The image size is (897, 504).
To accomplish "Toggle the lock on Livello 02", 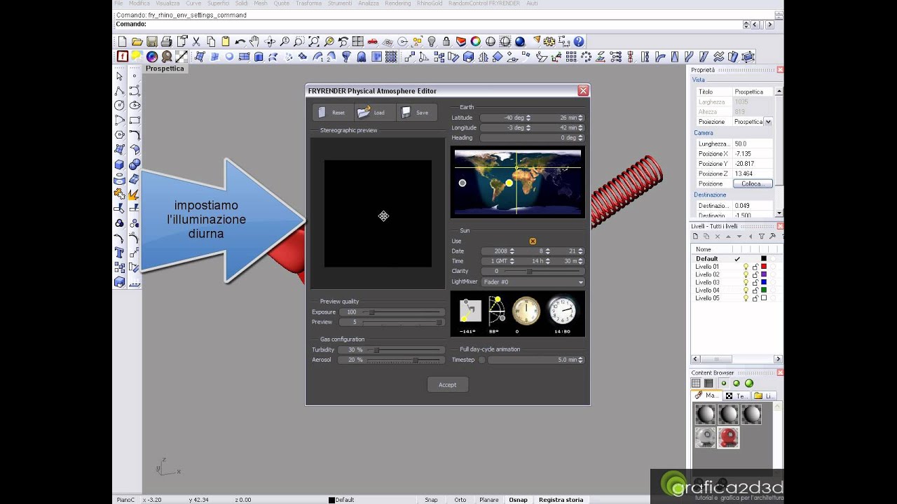I will point(755,274).
